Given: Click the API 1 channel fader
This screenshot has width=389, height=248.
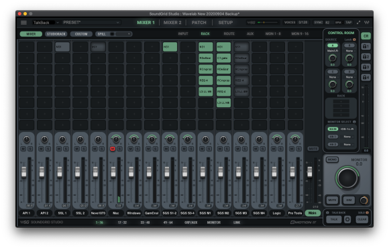Looking at the screenshot, I should (x=24, y=172).
